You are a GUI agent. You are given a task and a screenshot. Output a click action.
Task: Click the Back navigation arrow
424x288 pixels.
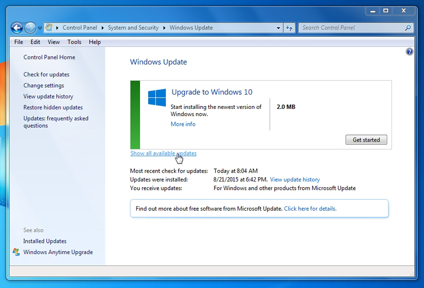[x=17, y=27]
